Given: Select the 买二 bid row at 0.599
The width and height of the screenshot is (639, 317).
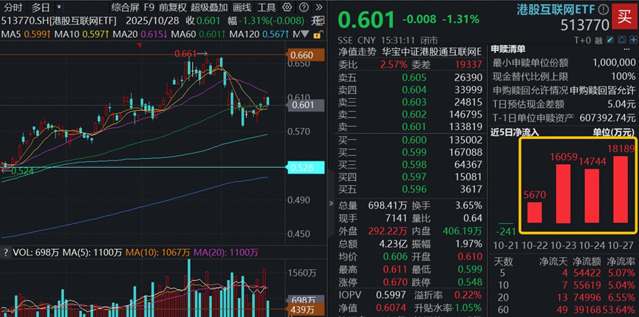Looking at the screenshot, I should (410, 152).
